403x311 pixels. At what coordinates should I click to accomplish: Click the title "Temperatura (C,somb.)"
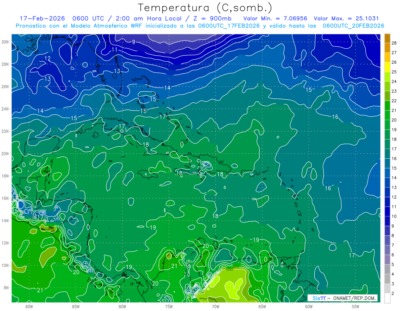pos(205,8)
